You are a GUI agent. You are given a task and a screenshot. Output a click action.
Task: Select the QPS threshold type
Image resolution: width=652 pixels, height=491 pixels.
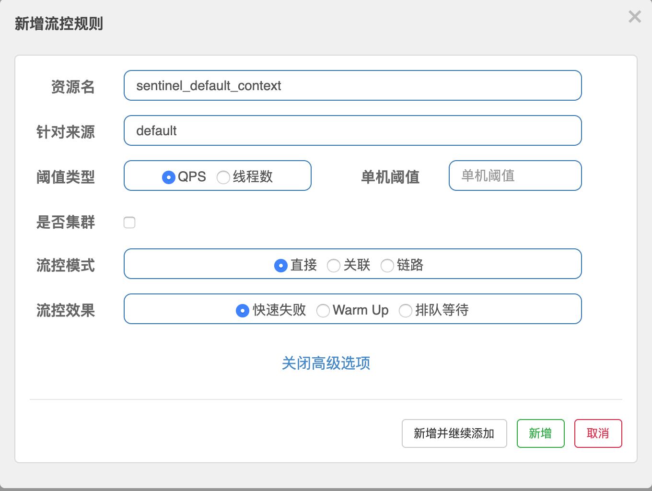coord(168,177)
